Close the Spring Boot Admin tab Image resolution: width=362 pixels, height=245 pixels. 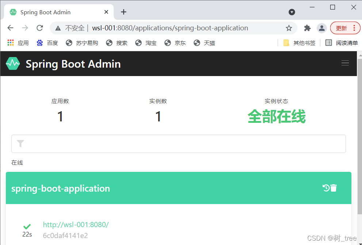point(106,12)
